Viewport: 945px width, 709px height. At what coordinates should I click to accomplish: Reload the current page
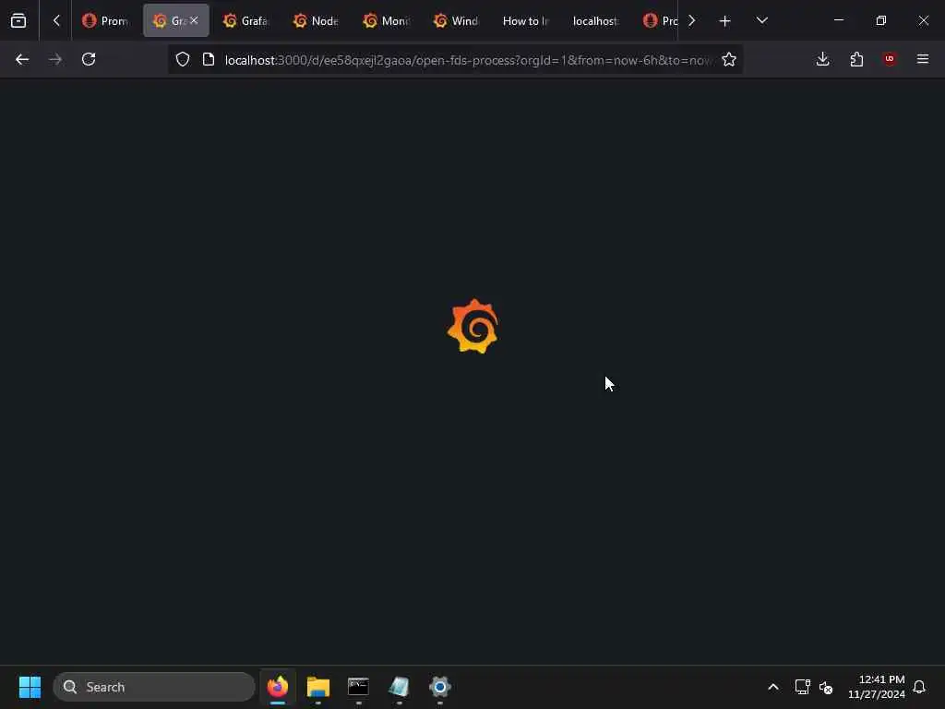[x=89, y=59]
